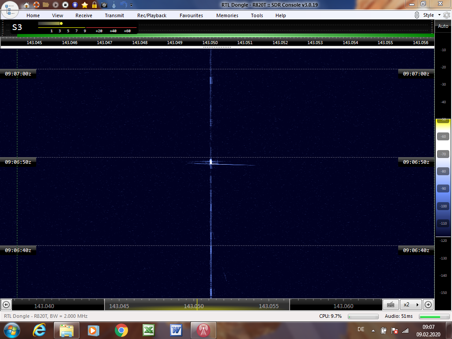The height and width of the screenshot is (339, 452).
Task: Click the 143.055 label on top frequency scale
Action: 385,43
